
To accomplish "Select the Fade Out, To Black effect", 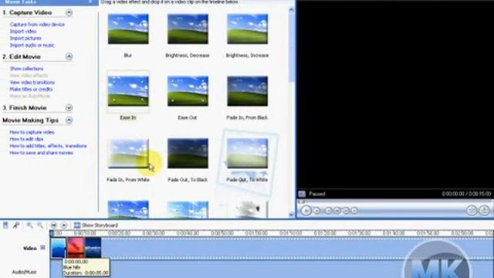I will coord(188,153).
